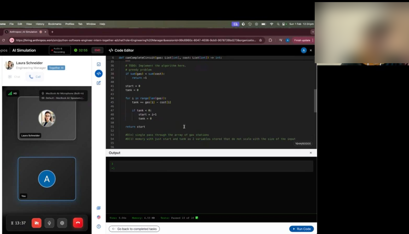Click the screen sharing menu bar icon
The height and width of the screenshot is (234, 409).
tap(235, 24)
